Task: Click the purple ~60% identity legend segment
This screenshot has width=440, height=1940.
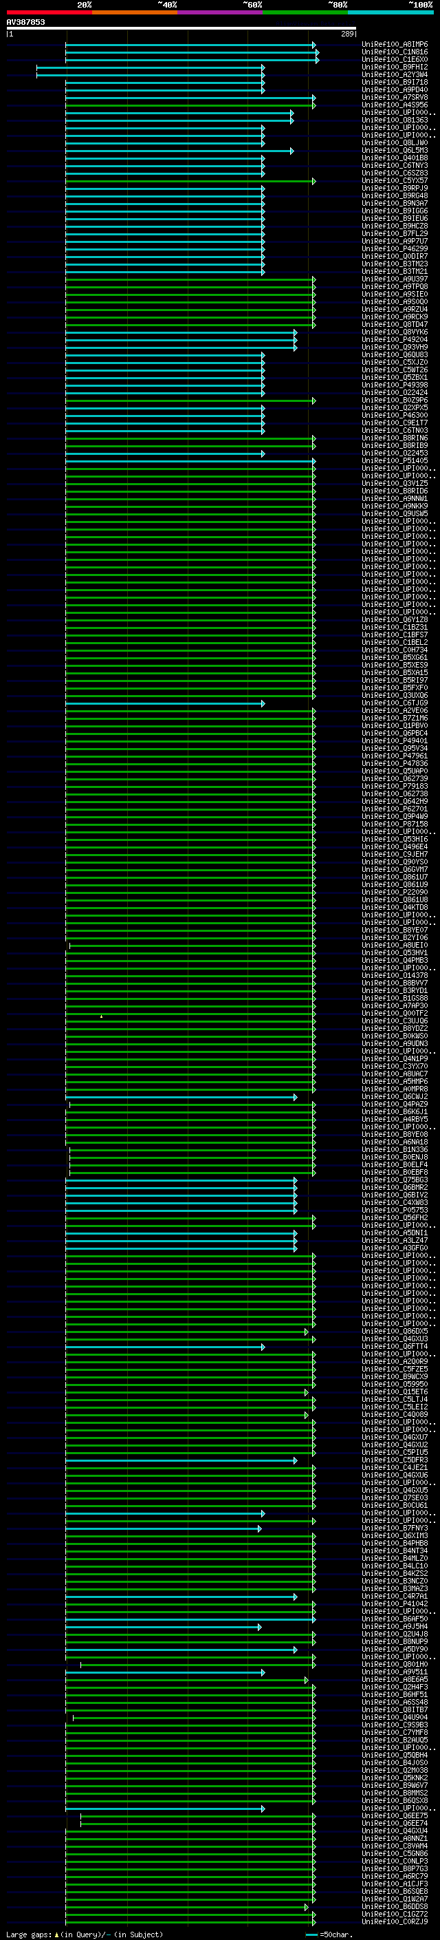Action: click(x=219, y=12)
